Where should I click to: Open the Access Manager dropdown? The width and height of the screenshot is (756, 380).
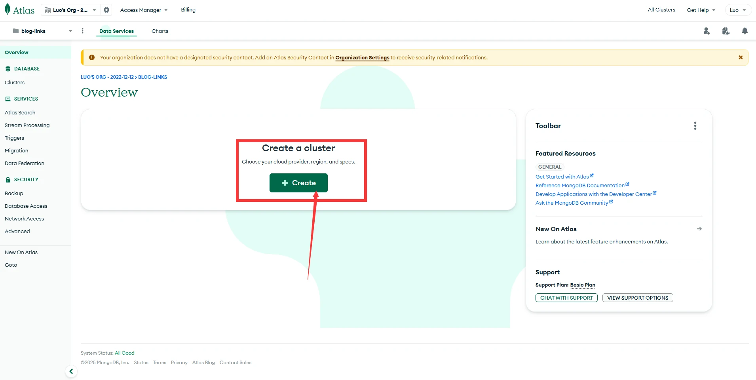[x=144, y=10]
